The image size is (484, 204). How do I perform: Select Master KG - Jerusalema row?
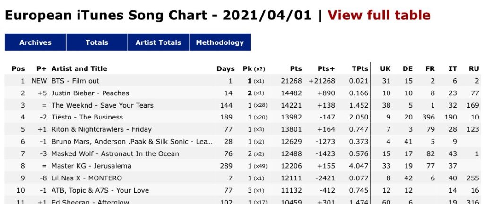click(91, 166)
